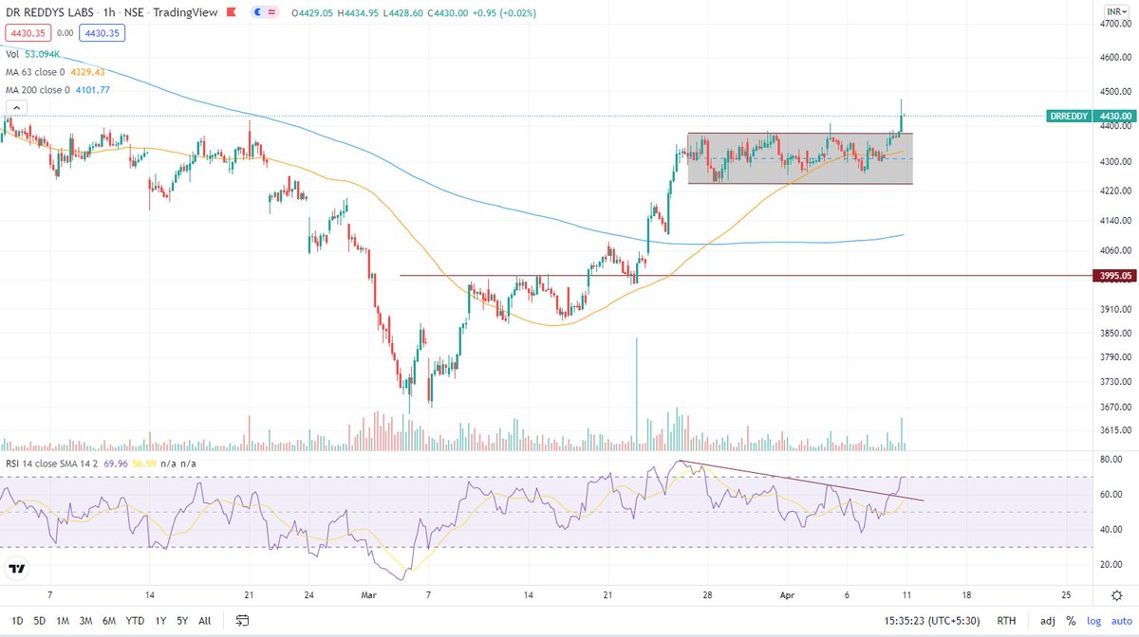
Task: Select the RSI descending trendline
Action: tap(802, 481)
